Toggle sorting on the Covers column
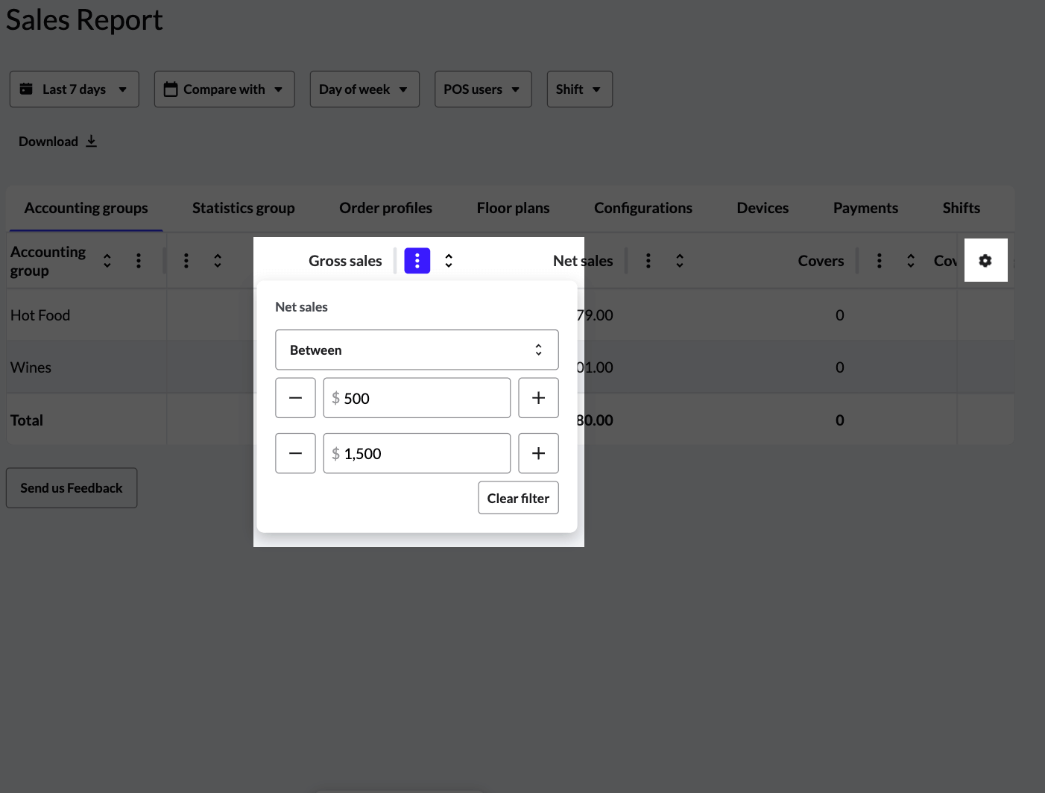This screenshot has height=793, width=1045. pyautogui.click(x=910, y=260)
